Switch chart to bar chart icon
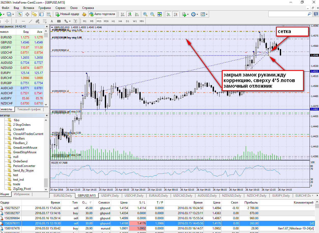 (122, 14)
